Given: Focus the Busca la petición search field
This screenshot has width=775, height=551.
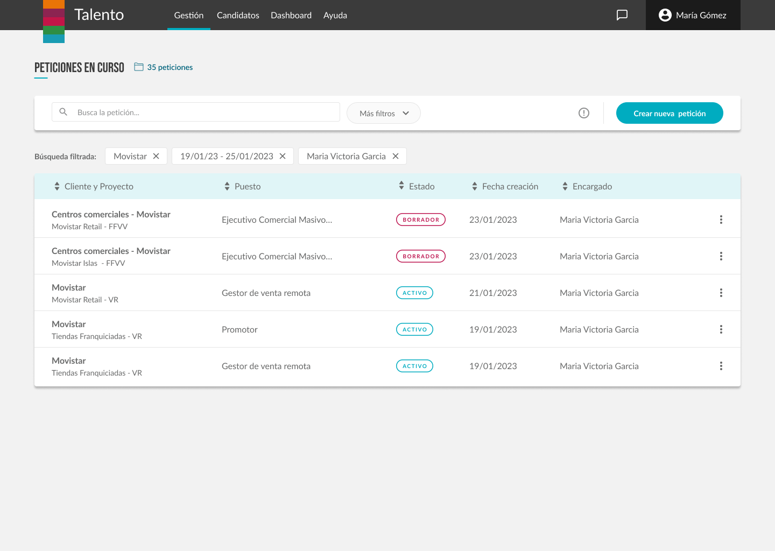Looking at the screenshot, I should tap(205, 112).
